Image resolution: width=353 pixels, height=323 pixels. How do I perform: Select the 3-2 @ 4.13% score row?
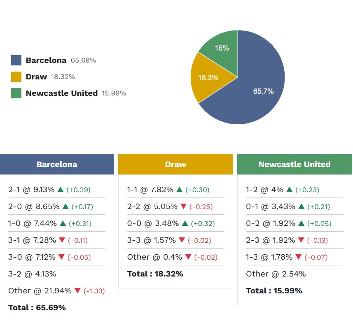click(32, 274)
